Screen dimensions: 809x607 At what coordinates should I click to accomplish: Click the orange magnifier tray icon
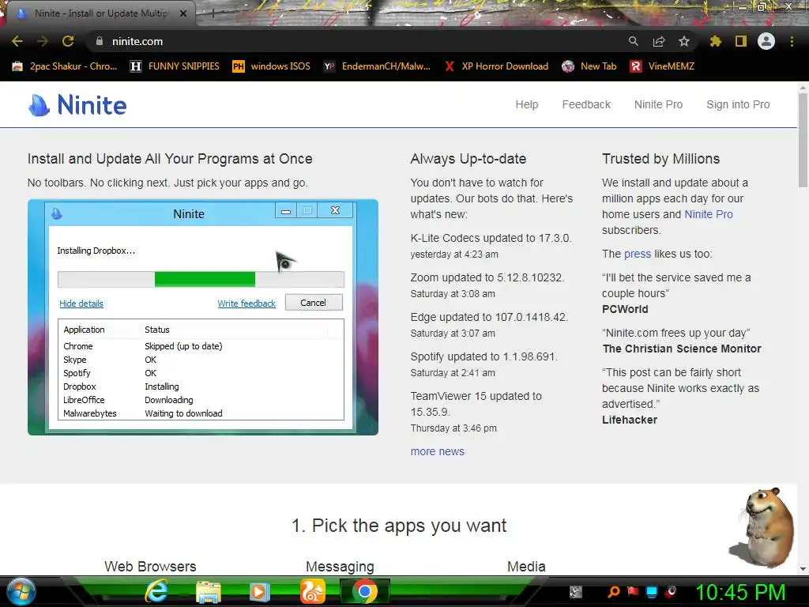(x=614, y=591)
